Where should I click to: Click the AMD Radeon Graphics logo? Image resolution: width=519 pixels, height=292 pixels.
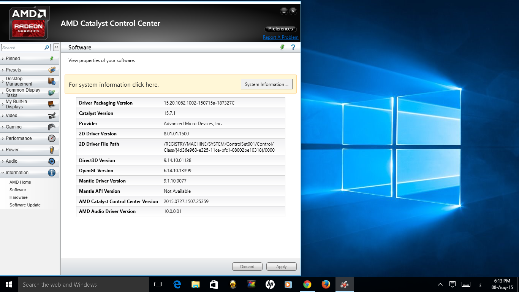29,23
